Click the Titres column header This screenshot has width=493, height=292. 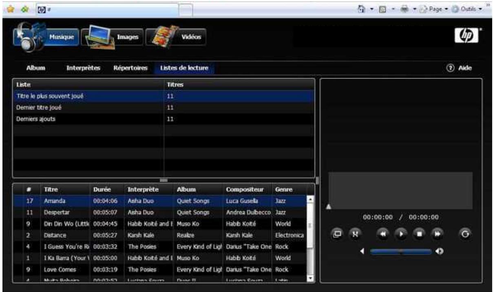[x=239, y=85]
